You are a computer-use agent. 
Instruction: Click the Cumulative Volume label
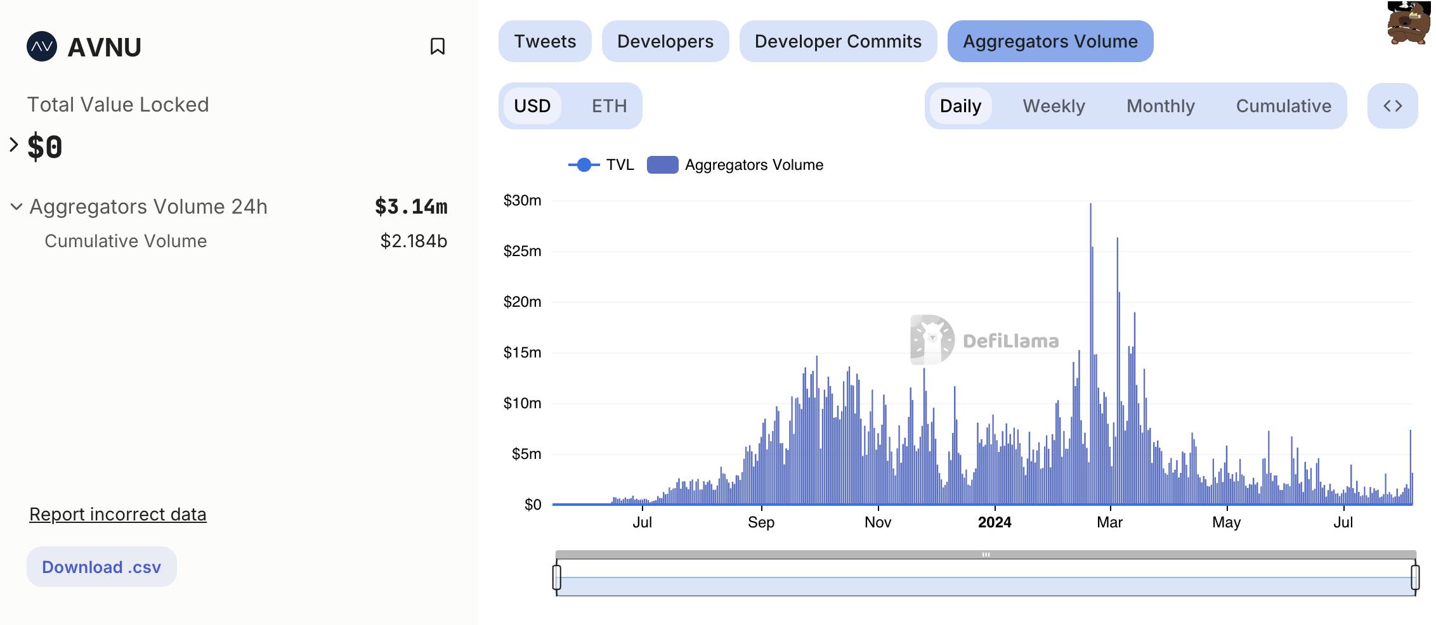click(126, 241)
